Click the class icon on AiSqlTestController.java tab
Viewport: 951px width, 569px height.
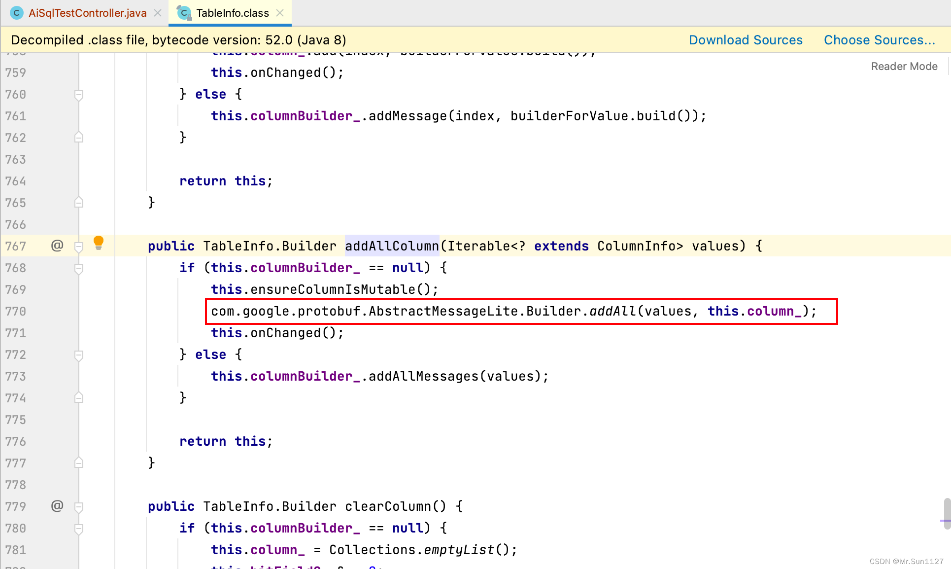17,13
